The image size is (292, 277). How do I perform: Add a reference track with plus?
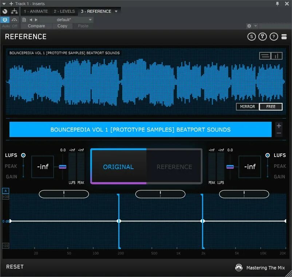pyautogui.click(x=279, y=126)
